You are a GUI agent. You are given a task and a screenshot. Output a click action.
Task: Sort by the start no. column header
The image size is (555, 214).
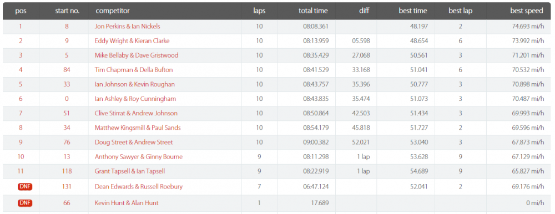click(x=67, y=11)
